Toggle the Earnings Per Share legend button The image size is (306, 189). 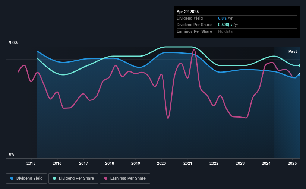(x=125, y=179)
